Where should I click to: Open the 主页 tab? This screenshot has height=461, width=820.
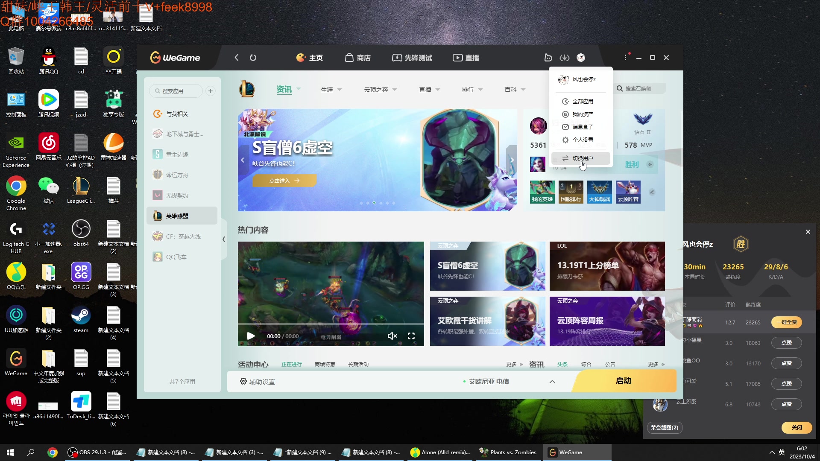310,58
